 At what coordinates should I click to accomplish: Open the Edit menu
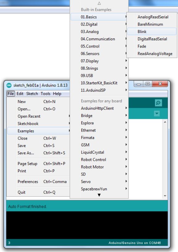click(x=20, y=94)
